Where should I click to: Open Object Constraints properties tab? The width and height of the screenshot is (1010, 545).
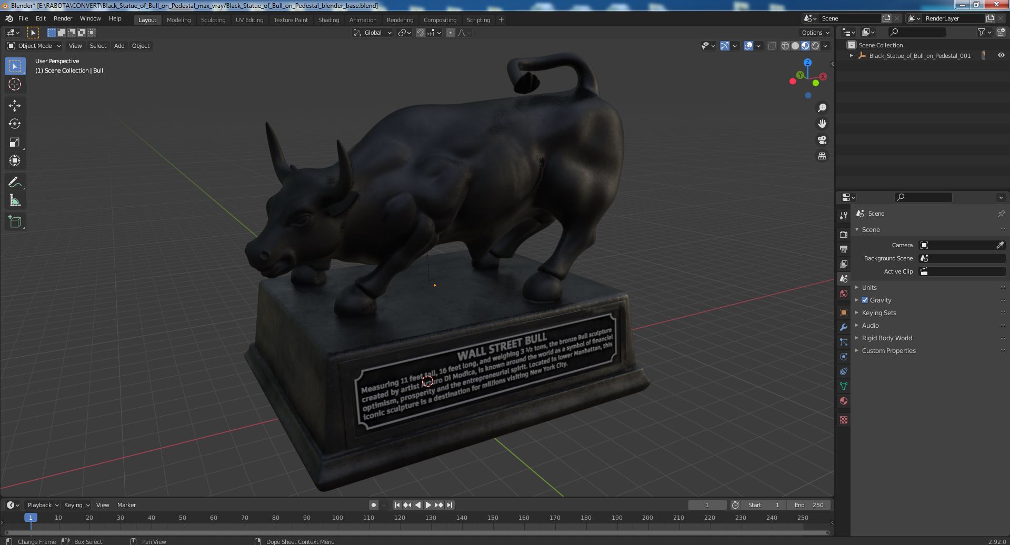pyautogui.click(x=844, y=371)
